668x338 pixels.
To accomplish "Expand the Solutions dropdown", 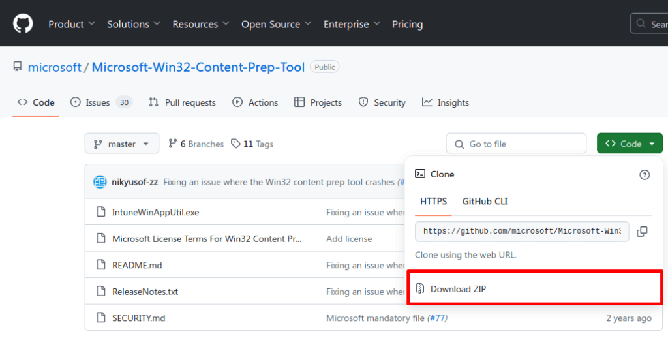I will tap(134, 24).
